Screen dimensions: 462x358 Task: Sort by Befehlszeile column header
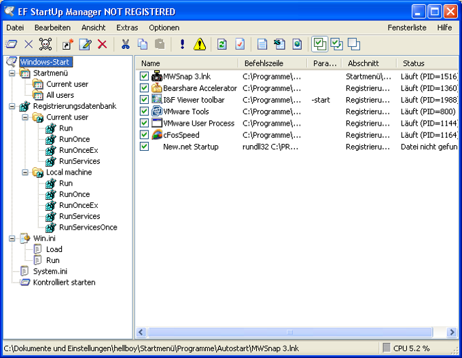coord(272,63)
